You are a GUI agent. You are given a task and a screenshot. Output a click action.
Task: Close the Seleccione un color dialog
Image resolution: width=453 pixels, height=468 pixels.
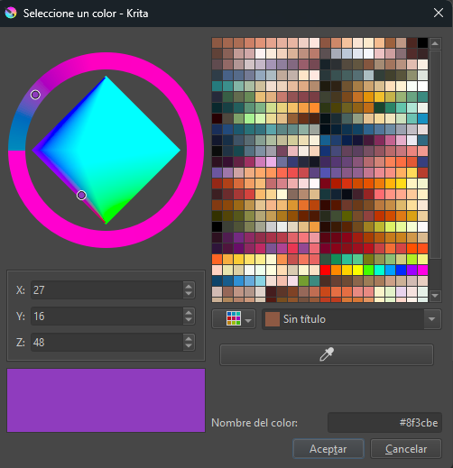coord(439,13)
